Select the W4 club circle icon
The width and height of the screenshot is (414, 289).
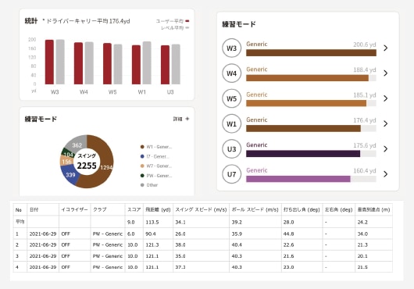pos(231,73)
